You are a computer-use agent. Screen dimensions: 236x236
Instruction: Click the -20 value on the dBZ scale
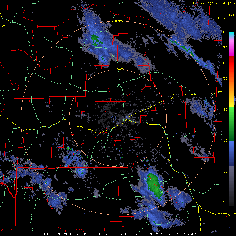(x=224, y=187)
